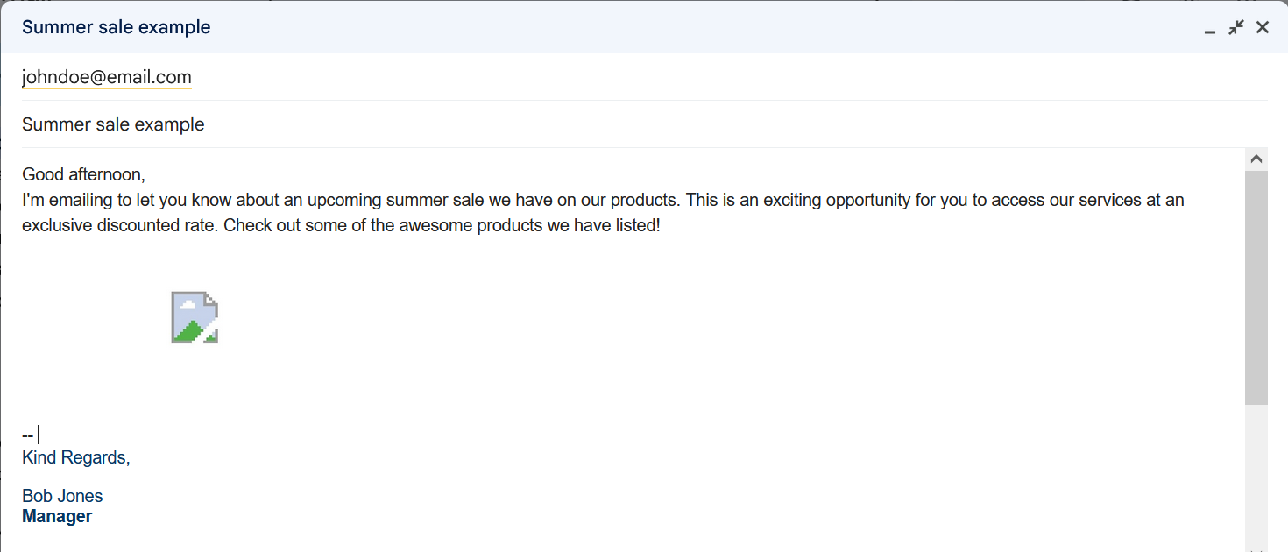Click the empty scrollbar track below the thumb
The width and height of the screenshot is (1288, 552).
point(1256,473)
